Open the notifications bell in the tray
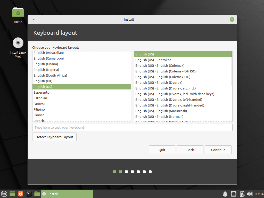 tap(225, 194)
